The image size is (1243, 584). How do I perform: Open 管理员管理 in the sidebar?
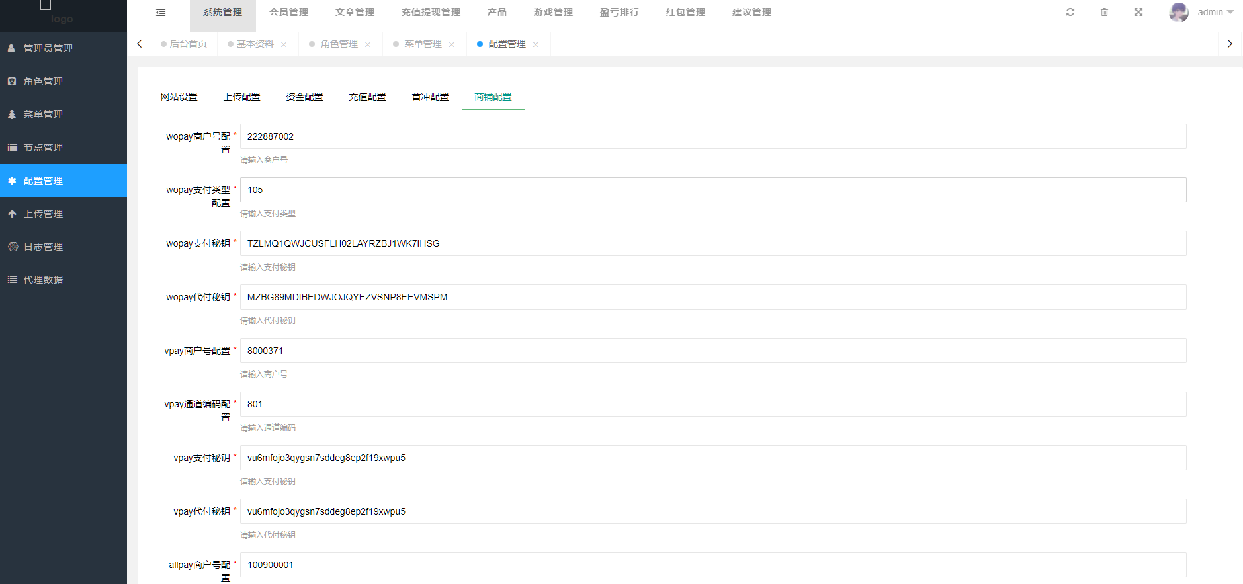pos(48,48)
